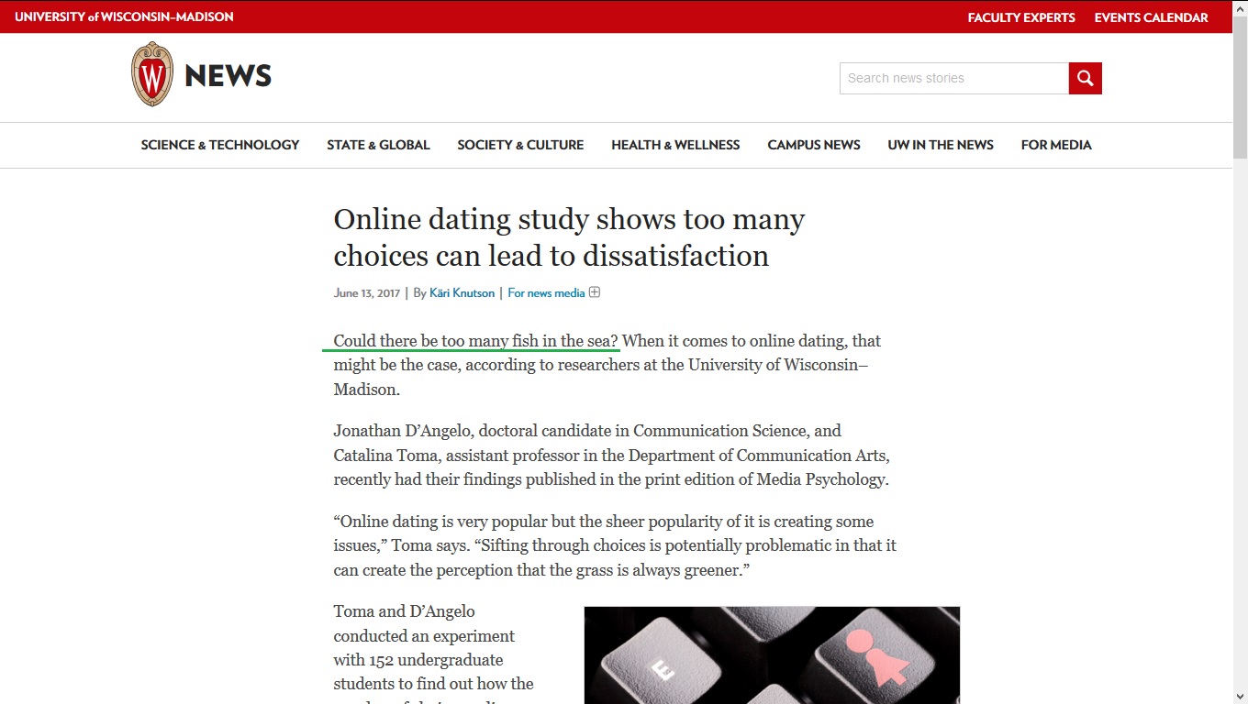1248x704 pixels.
Task: Open Health & Wellness news category
Action: click(675, 145)
